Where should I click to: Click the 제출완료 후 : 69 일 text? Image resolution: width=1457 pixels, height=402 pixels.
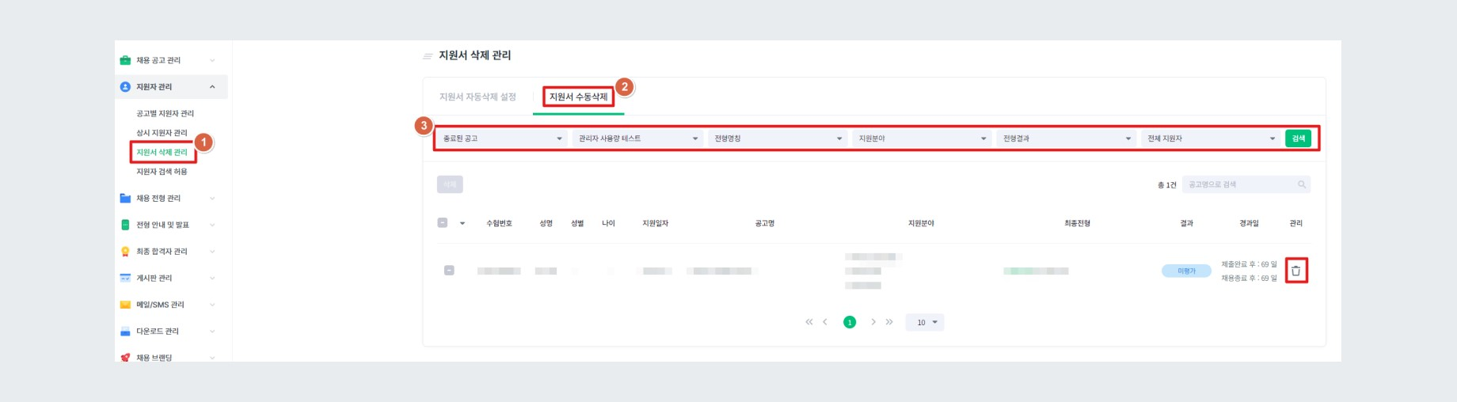point(1249,264)
